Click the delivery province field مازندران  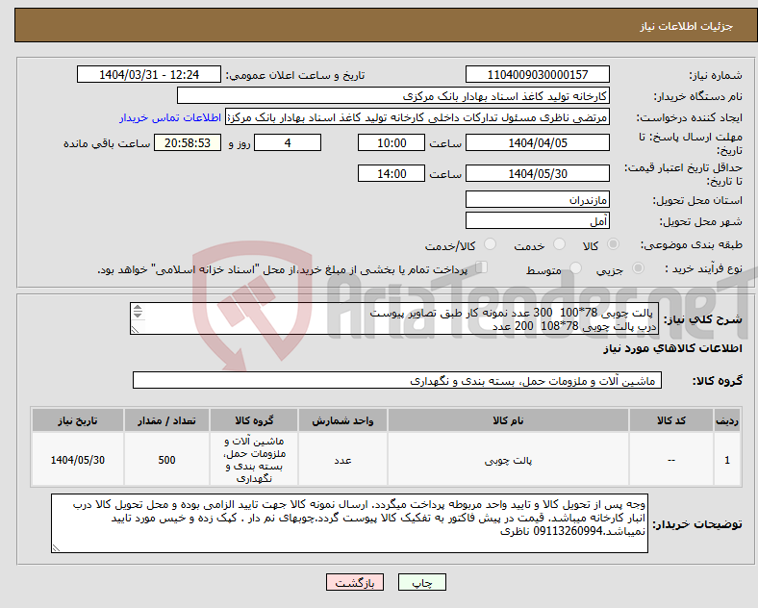pos(537,199)
